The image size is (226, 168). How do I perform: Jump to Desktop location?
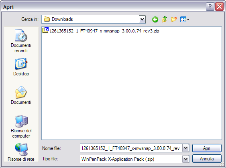pyautogui.click(x=21, y=67)
